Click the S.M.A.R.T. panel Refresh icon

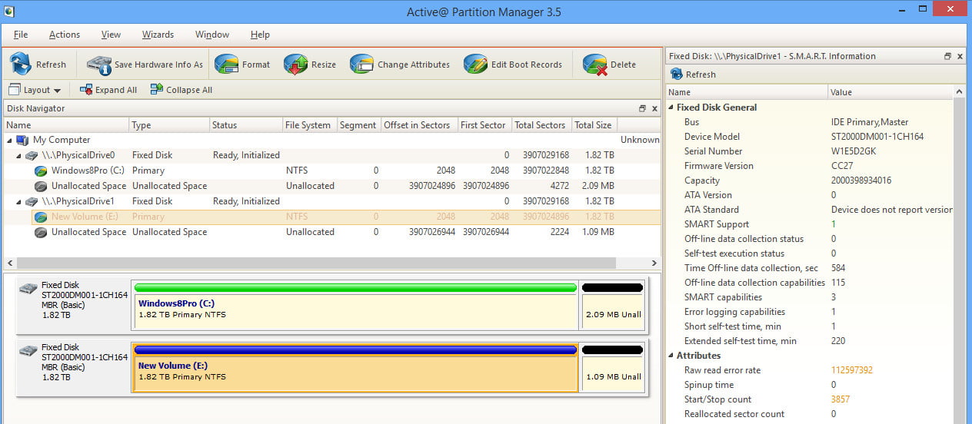[676, 75]
